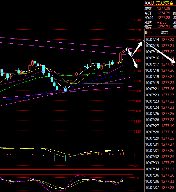Click the 1140 price axis label

click(x=137, y=122)
